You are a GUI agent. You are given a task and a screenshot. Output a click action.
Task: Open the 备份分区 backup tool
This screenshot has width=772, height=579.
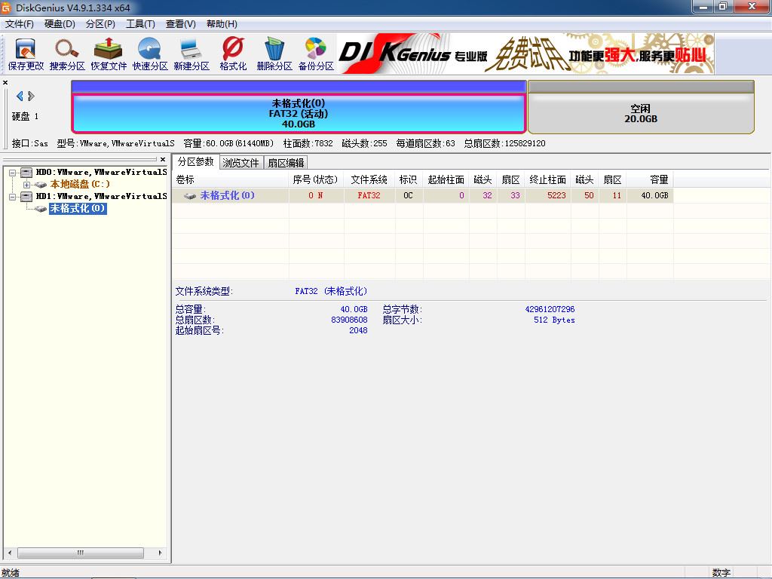click(316, 54)
